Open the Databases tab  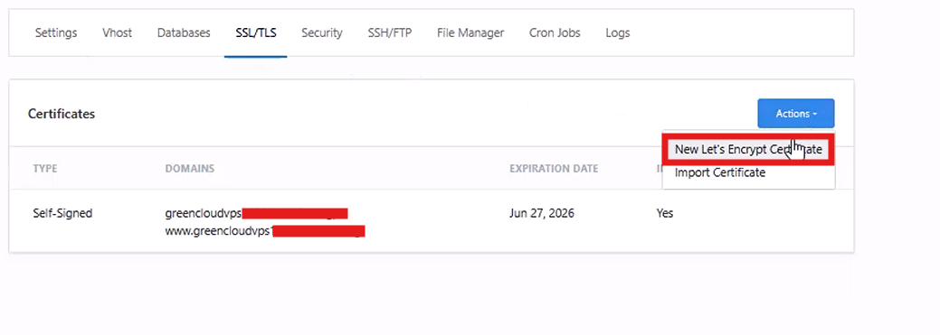pos(184,33)
